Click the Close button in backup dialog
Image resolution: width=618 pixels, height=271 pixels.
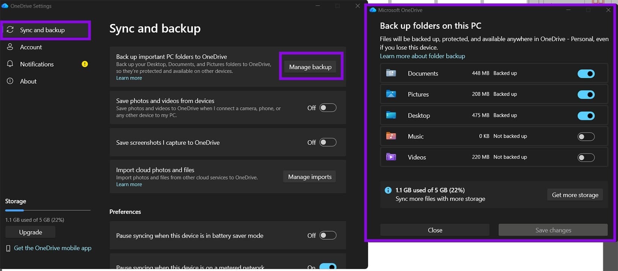[435, 230]
